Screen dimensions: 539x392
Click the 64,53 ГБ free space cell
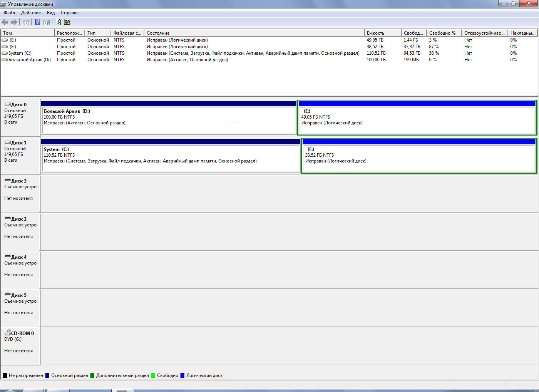tap(412, 53)
